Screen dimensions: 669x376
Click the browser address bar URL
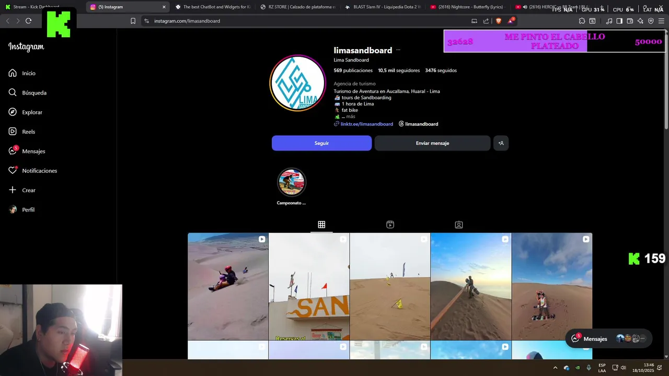tap(187, 21)
